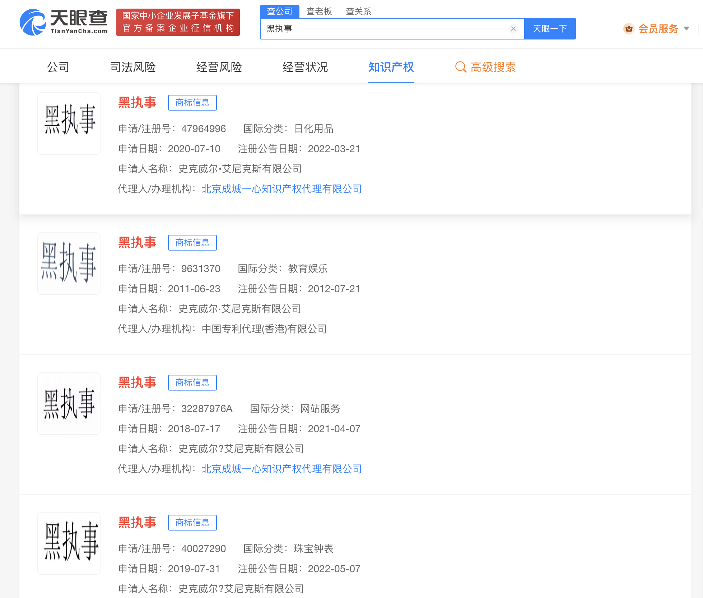The width and height of the screenshot is (703, 598).
Task: Click the 高级搜索 magnifier icon
Action: [x=461, y=67]
